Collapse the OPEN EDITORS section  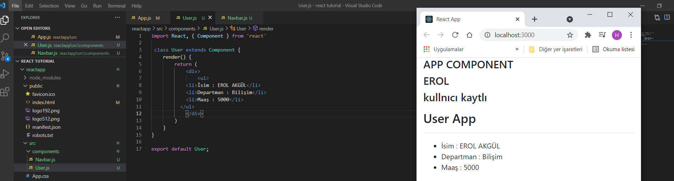(17, 28)
